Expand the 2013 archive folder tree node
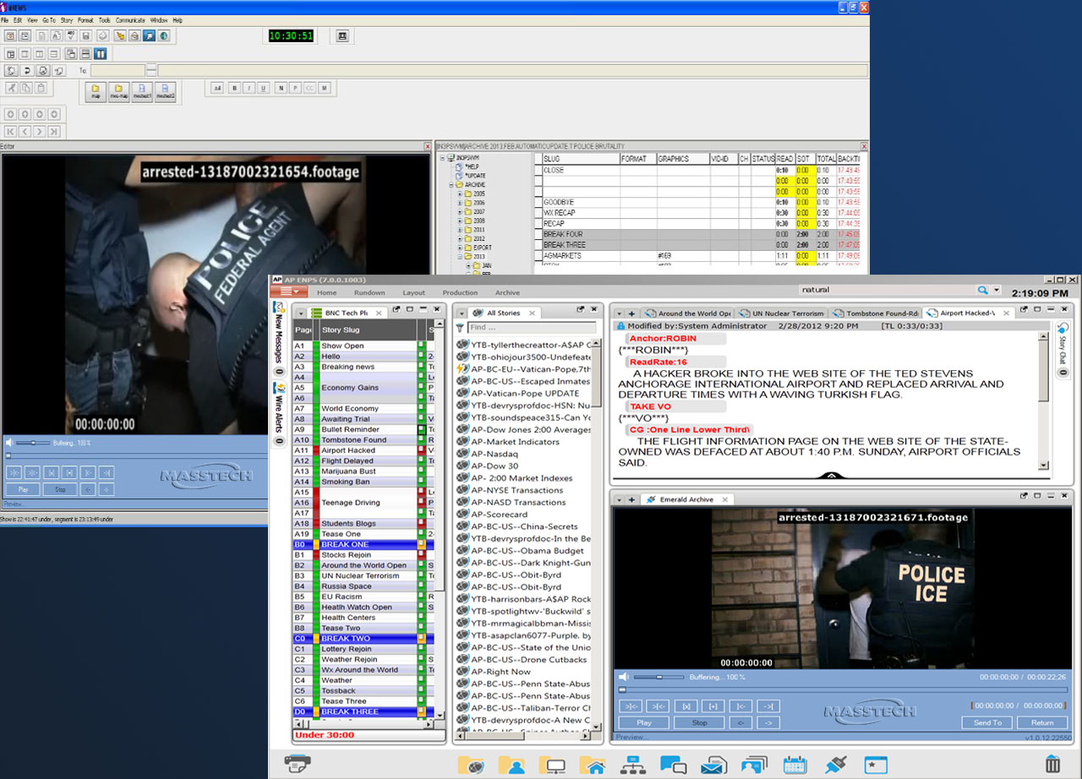 [x=460, y=256]
